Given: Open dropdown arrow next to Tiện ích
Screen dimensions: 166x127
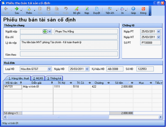Looking at the screenshot, I should point(117,10).
